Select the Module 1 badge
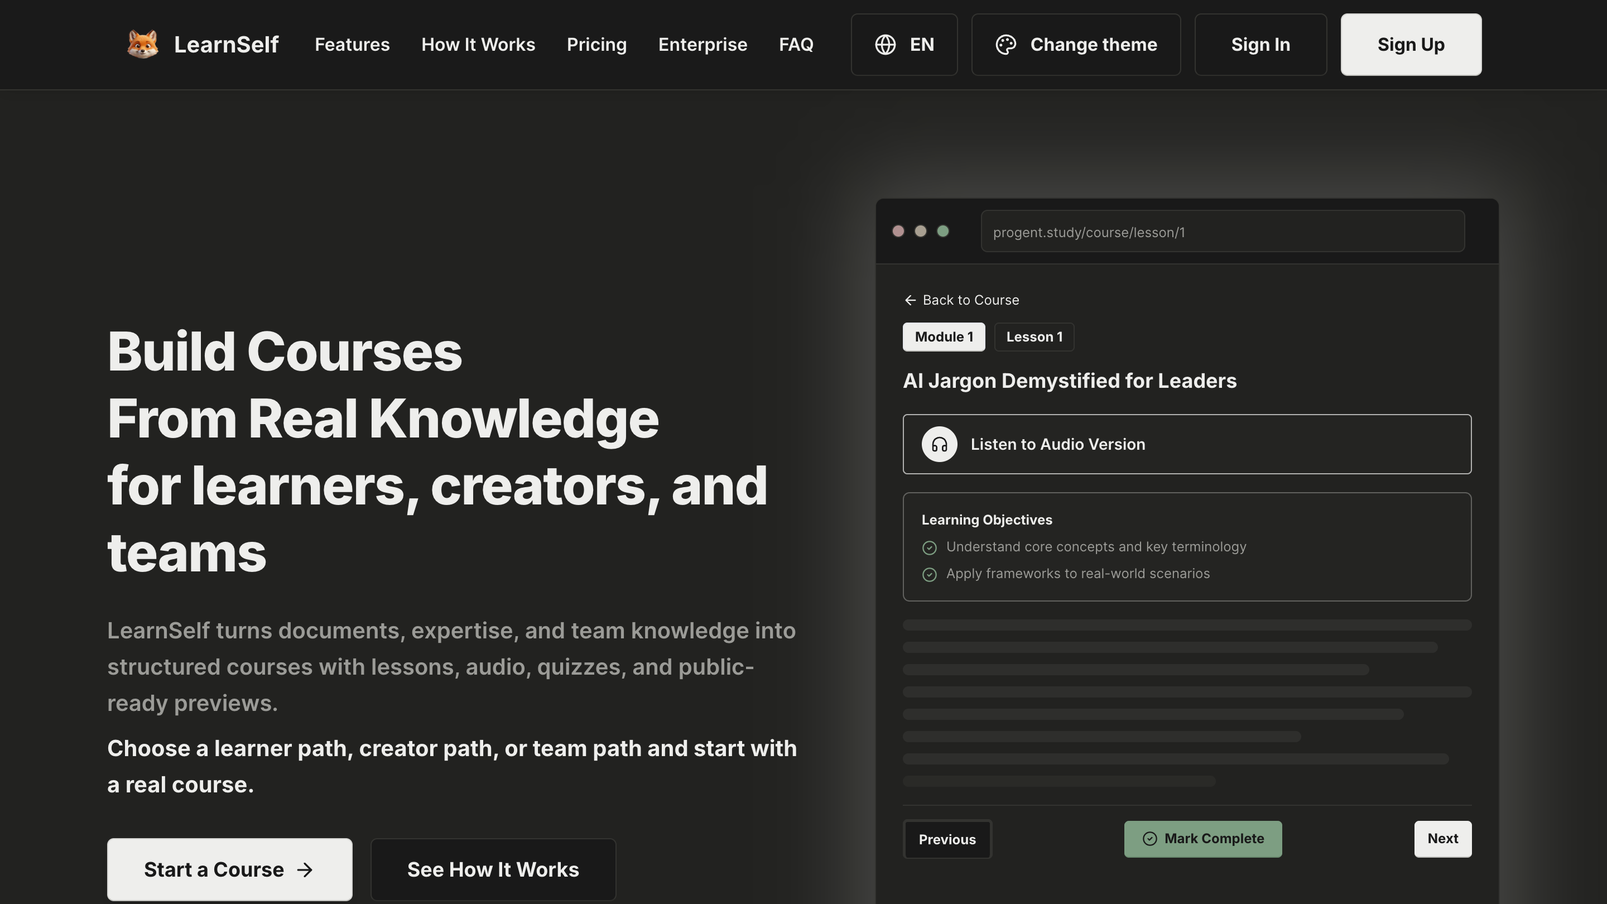 [x=944, y=337]
